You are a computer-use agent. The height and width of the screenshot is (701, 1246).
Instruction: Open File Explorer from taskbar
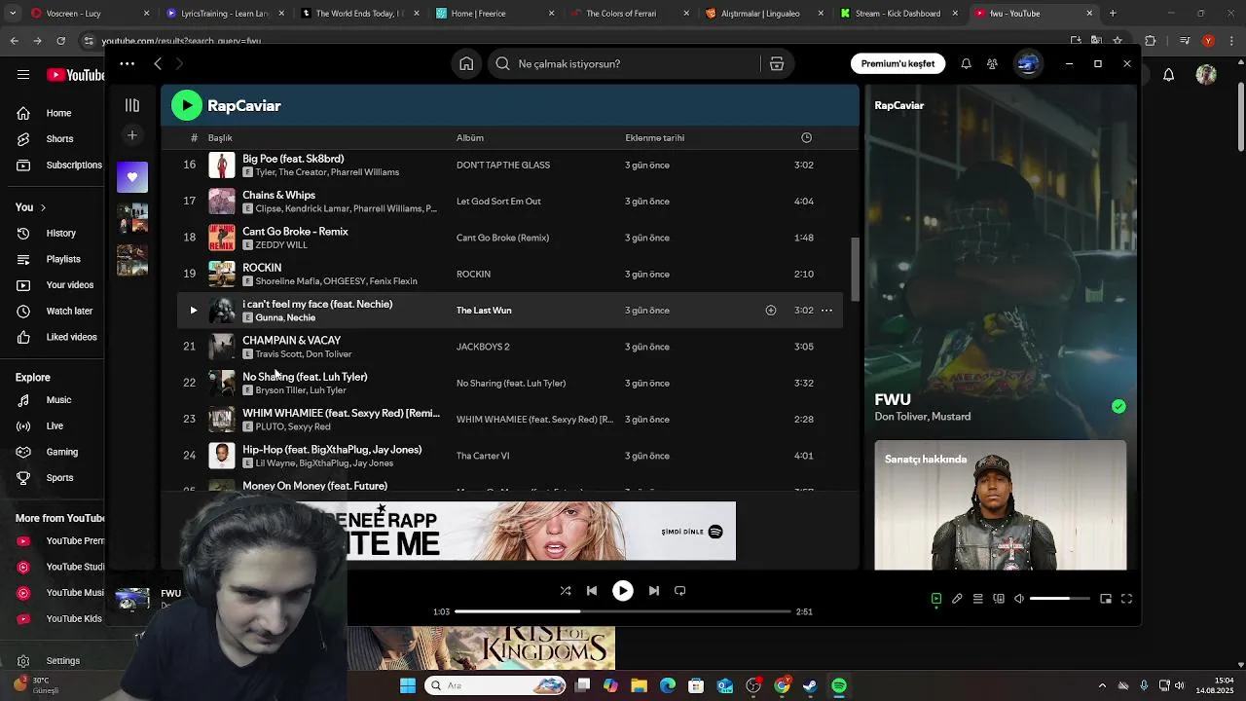coord(640,685)
